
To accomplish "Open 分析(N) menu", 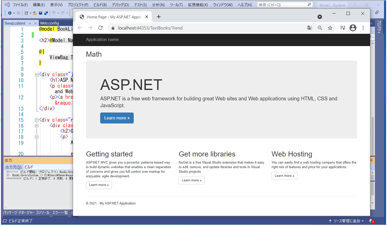I will tap(158, 5).
